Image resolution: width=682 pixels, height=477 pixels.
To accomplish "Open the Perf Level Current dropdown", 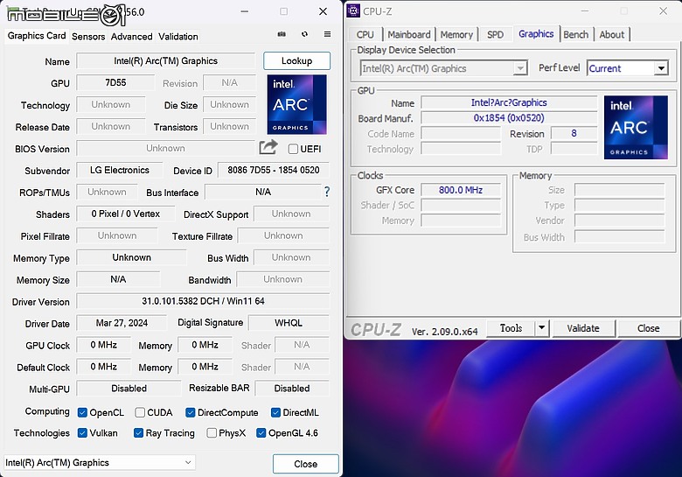I will [628, 68].
